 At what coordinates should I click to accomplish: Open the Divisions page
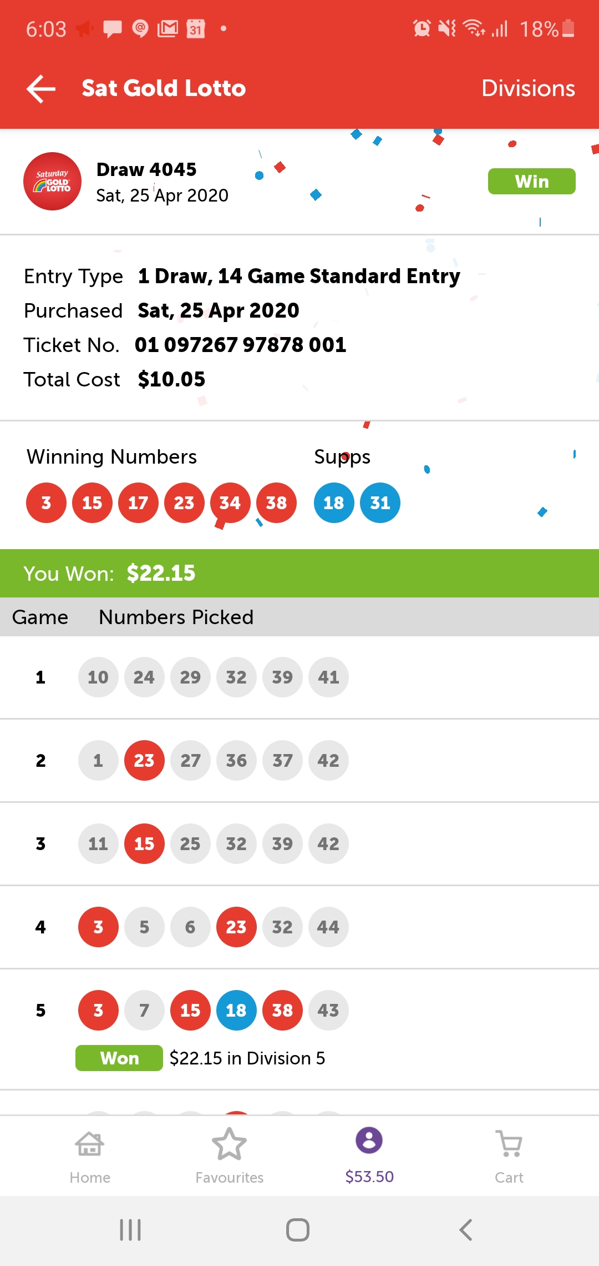528,89
